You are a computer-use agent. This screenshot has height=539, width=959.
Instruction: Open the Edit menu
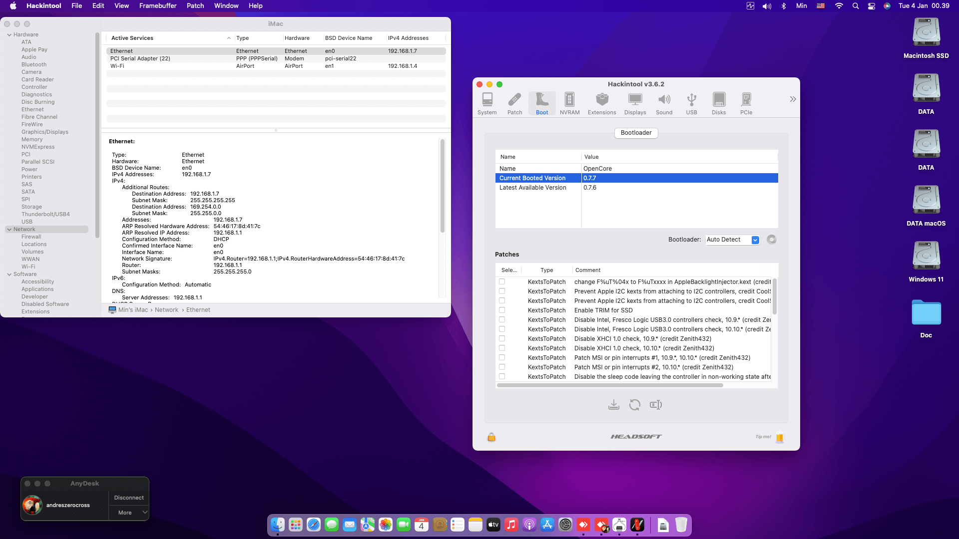[98, 6]
